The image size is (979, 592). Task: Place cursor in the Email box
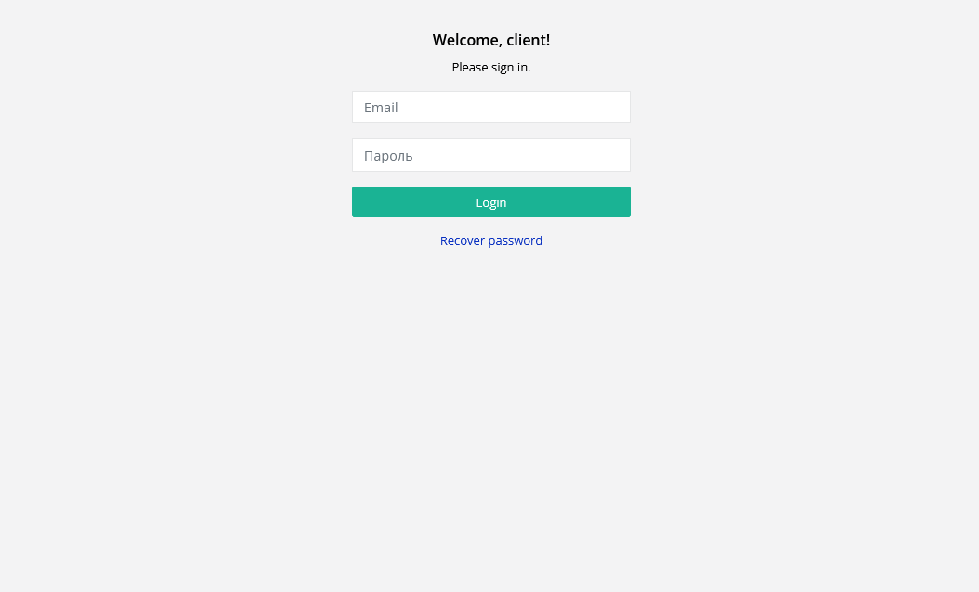pos(490,108)
